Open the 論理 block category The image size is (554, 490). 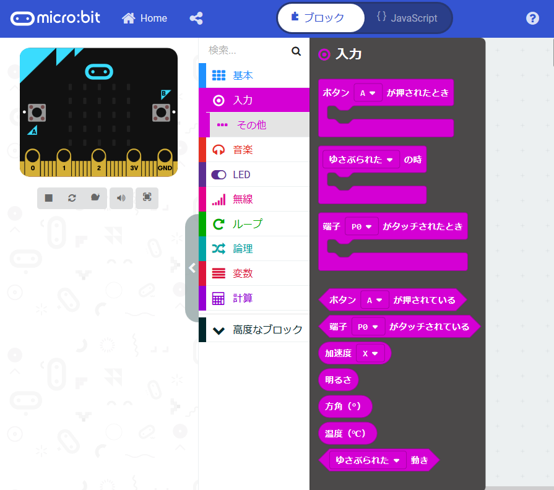254,249
